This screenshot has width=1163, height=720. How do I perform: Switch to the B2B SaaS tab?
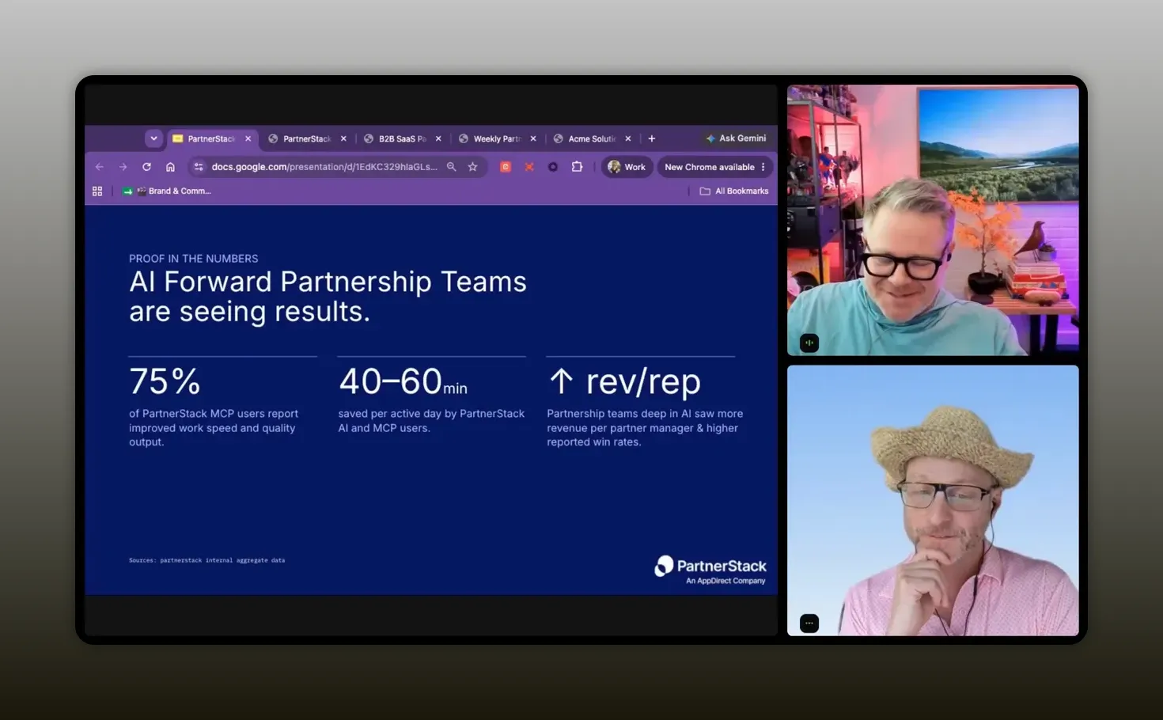(x=401, y=138)
